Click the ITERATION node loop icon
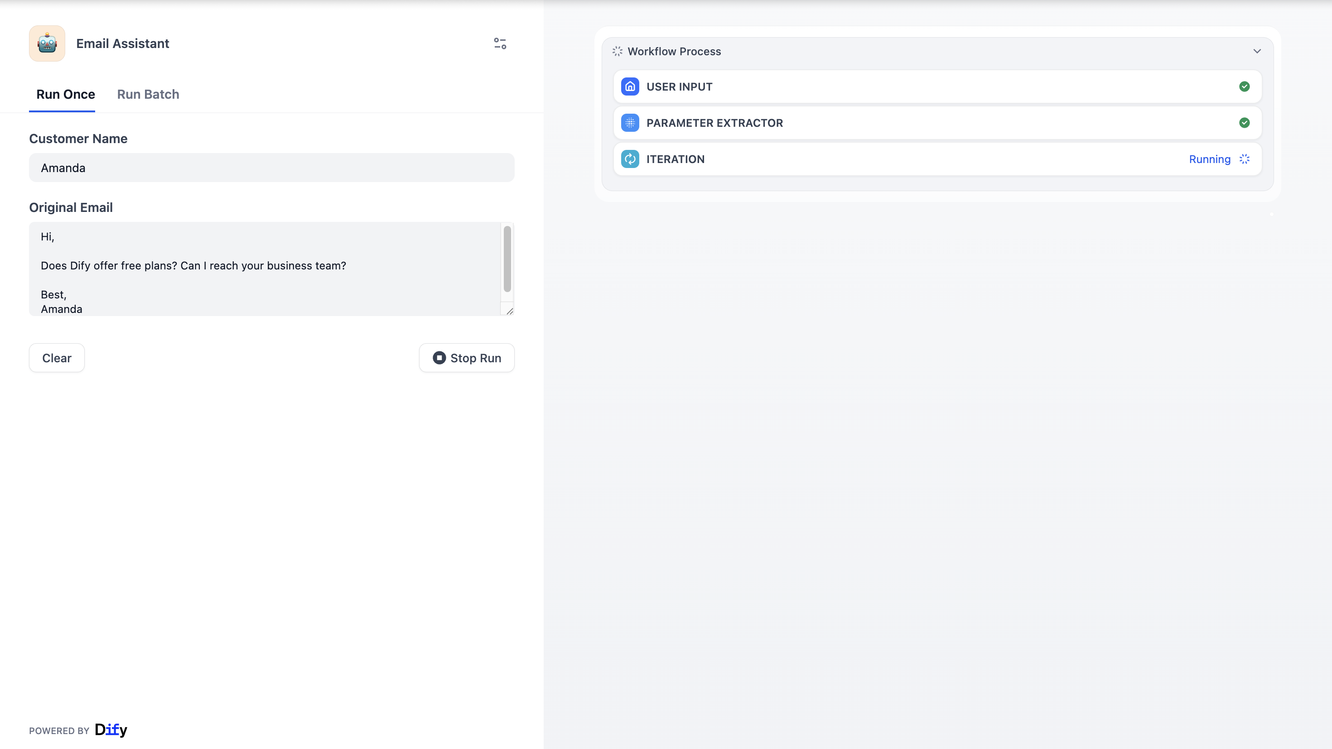Screen dimensions: 1332x749 (630, 159)
